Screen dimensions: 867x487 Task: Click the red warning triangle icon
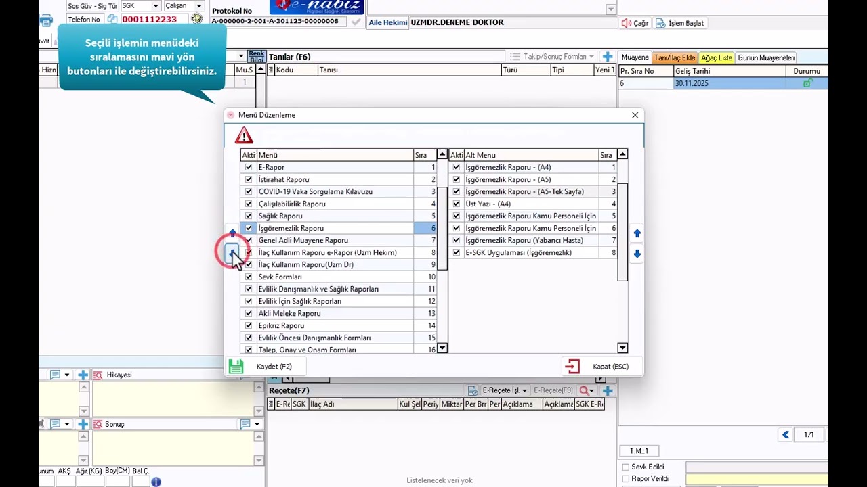coord(244,135)
